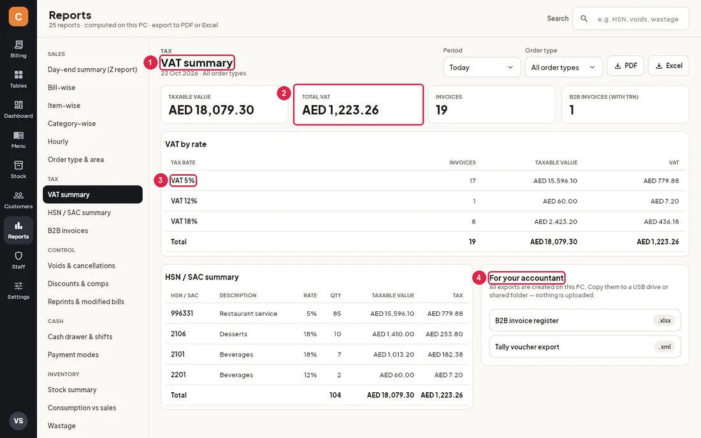The height and width of the screenshot is (438, 701).
Task: Select the Reports sidebar icon
Action: coord(18,230)
